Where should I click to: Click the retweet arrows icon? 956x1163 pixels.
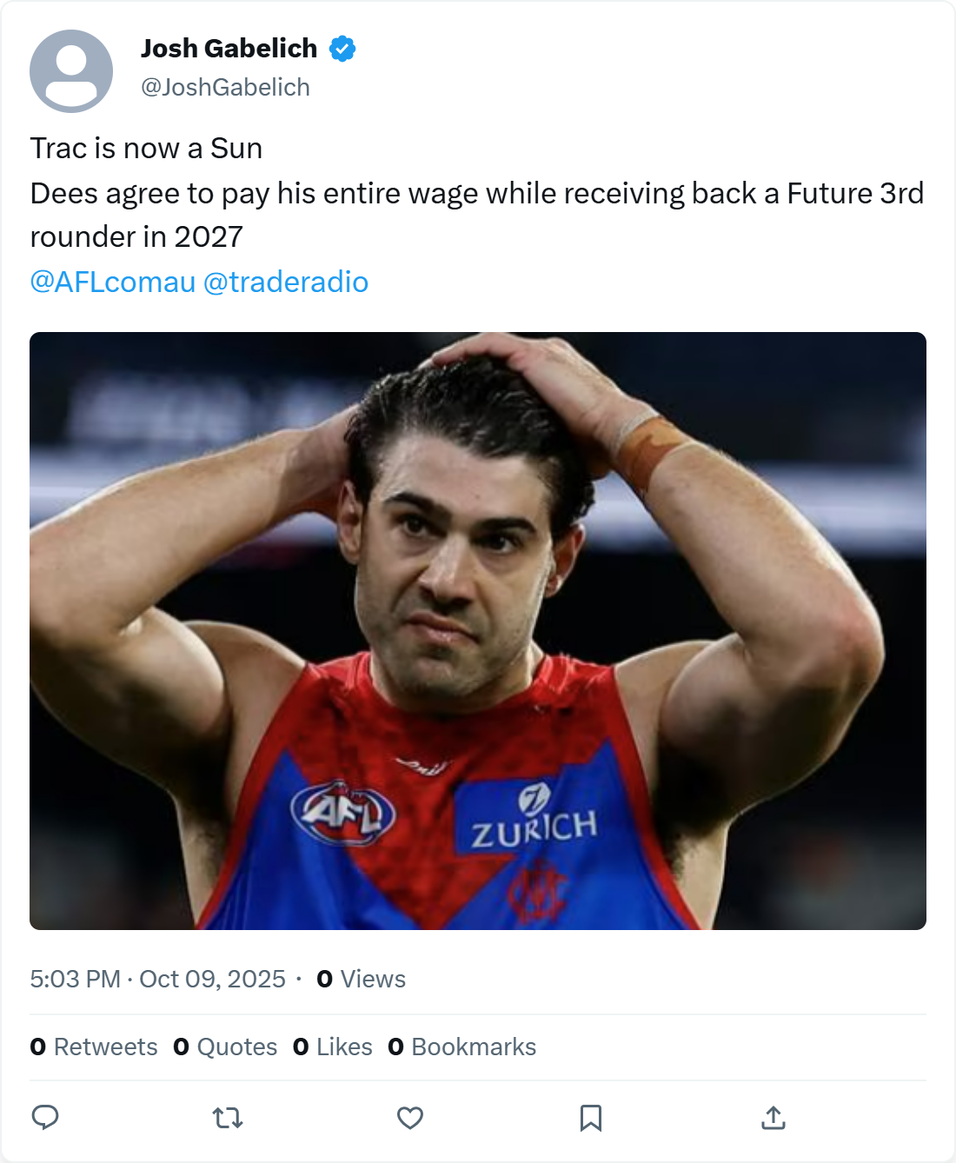point(228,1117)
